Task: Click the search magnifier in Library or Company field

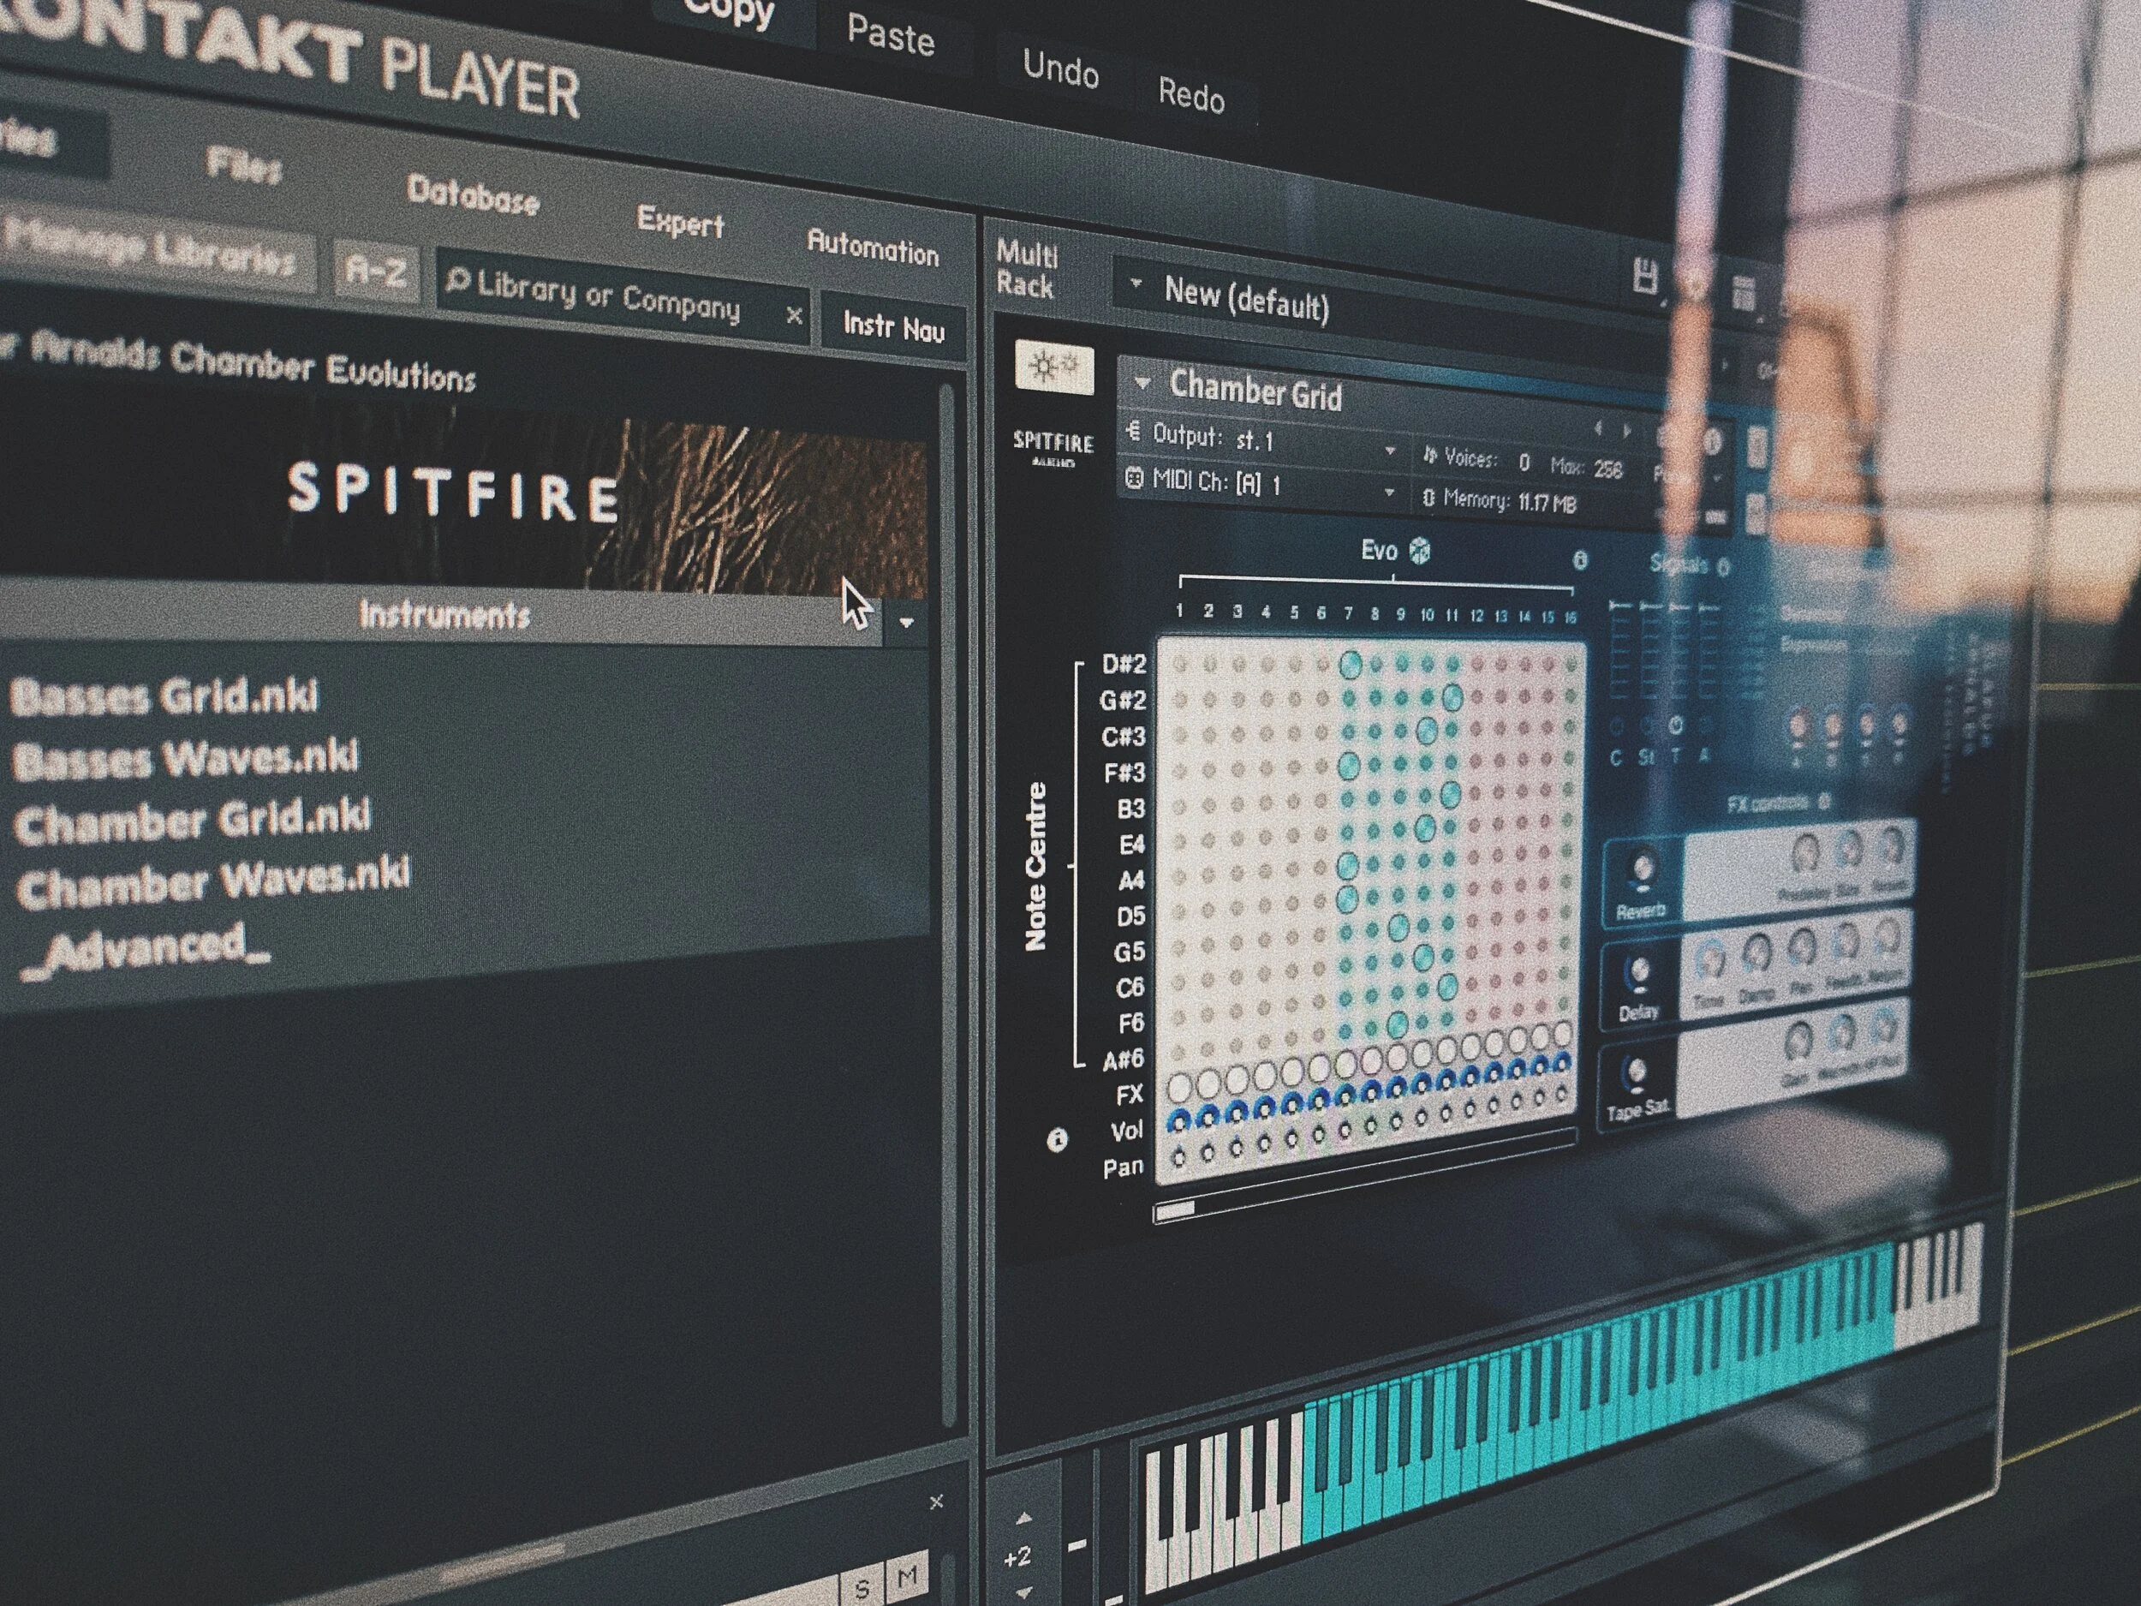Action: pyautogui.click(x=458, y=281)
